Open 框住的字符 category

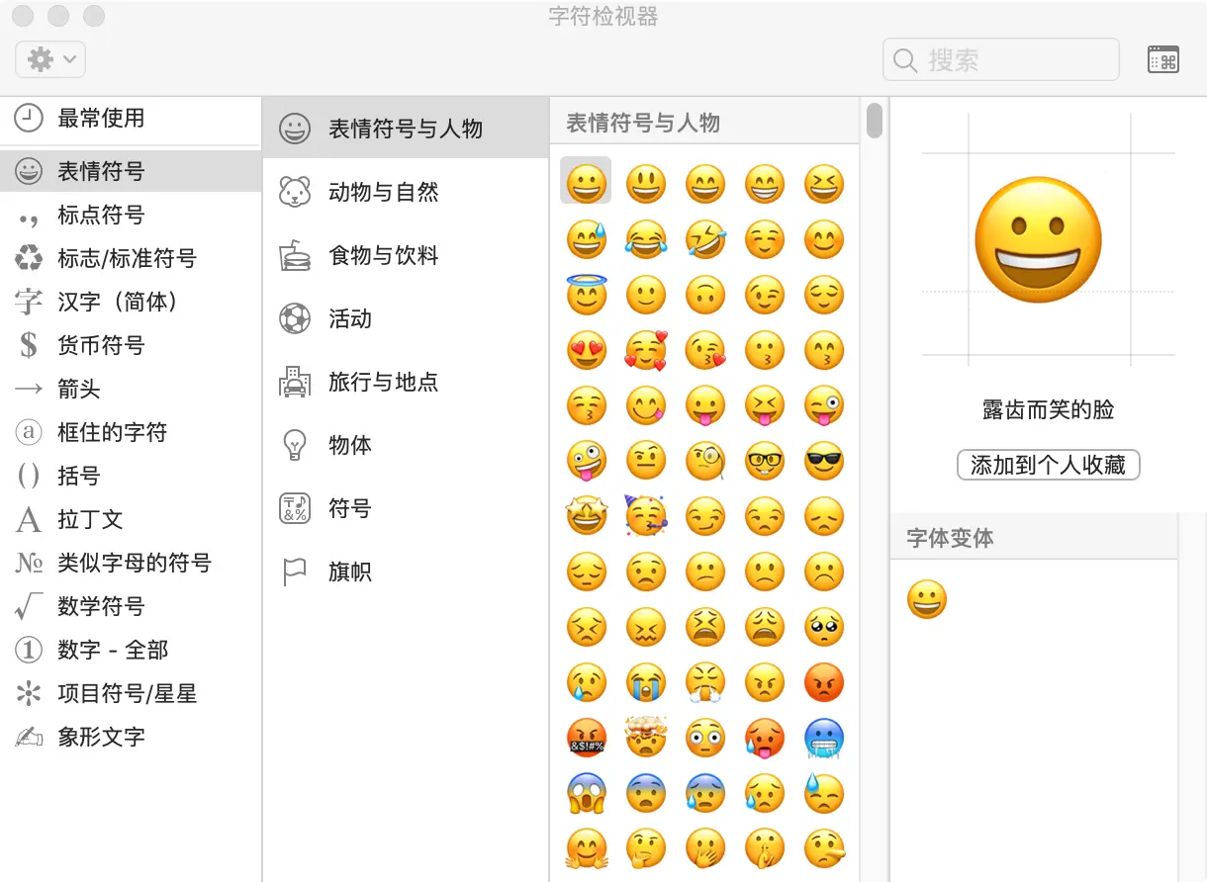tap(131, 432)
